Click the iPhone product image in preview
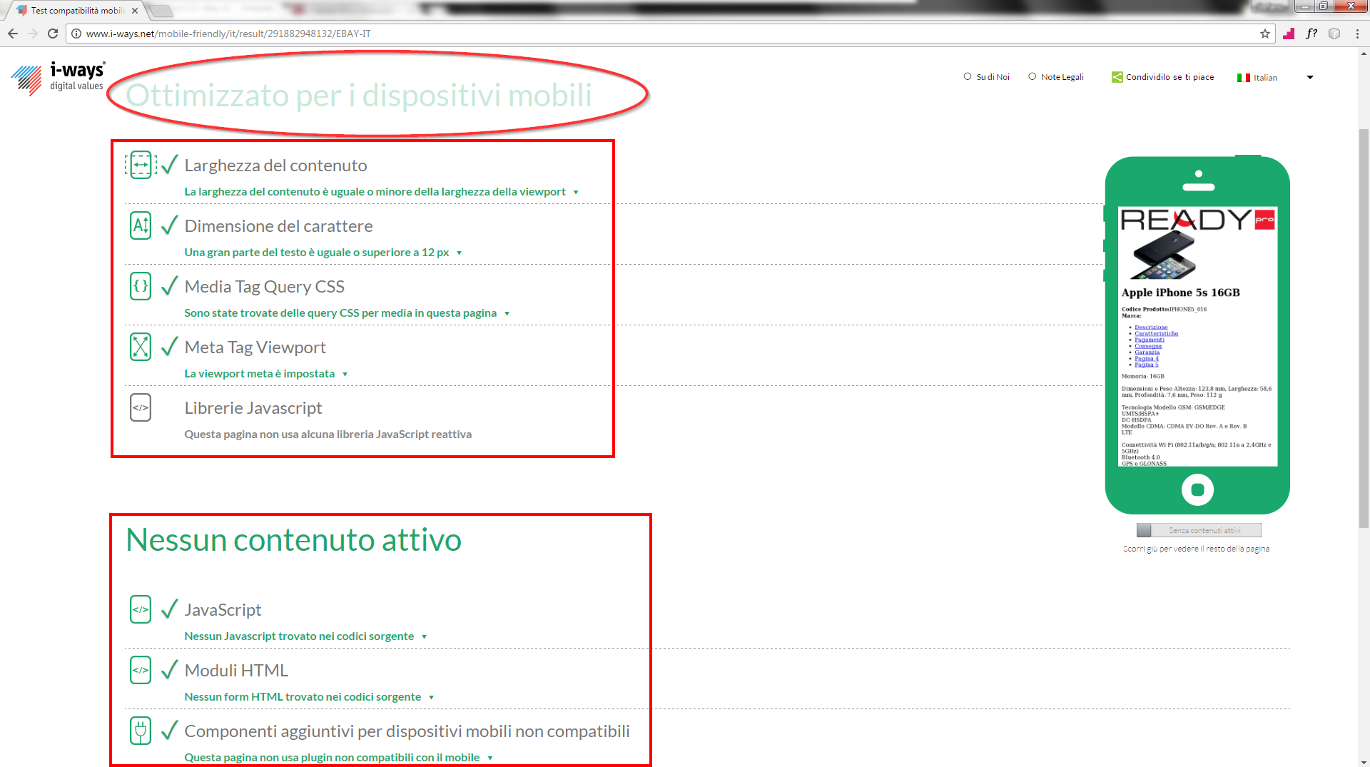1370x767 pixels. (1163, 256)
